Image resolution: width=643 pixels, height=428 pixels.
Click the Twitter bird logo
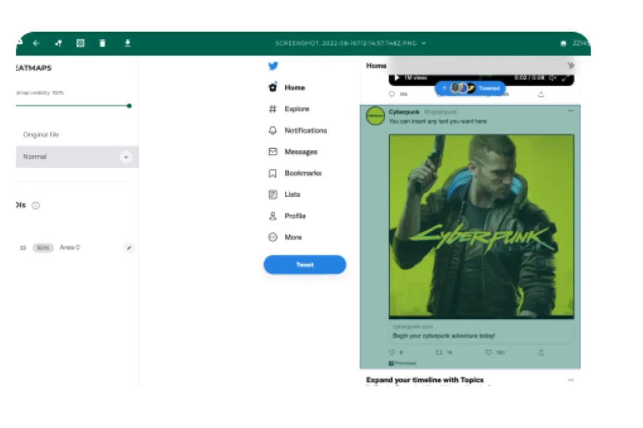pos(273,65)
